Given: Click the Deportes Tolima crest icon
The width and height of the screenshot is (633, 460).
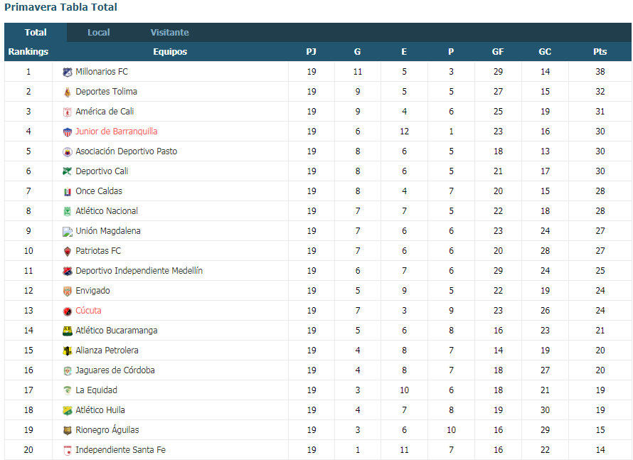Looking at the screenshot, I should [x=68, y=92].
